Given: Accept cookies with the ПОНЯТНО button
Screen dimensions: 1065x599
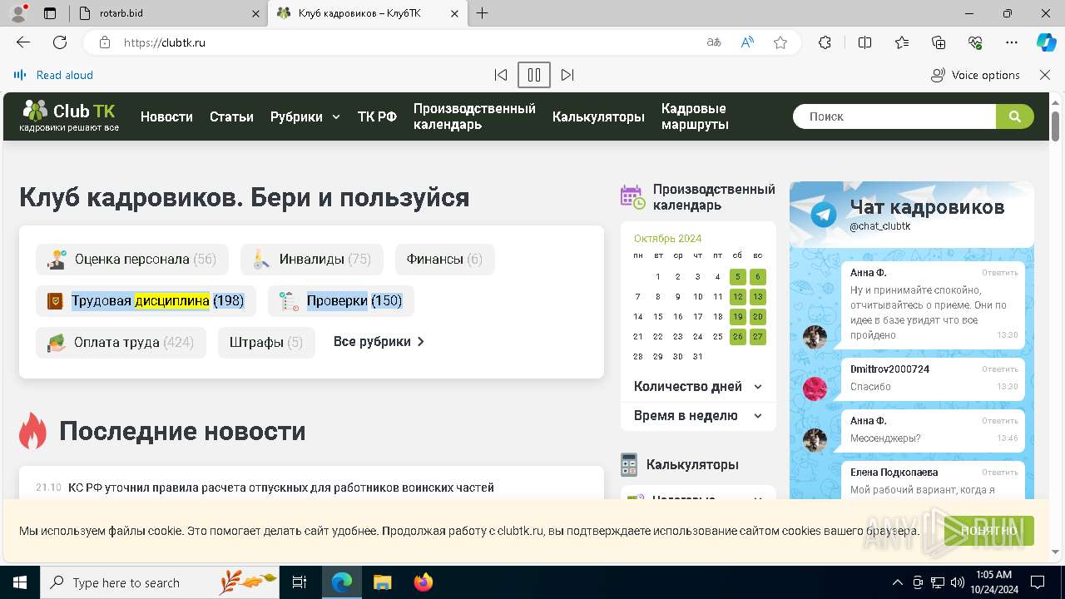Looking at the screenshot, I should 988,531.
